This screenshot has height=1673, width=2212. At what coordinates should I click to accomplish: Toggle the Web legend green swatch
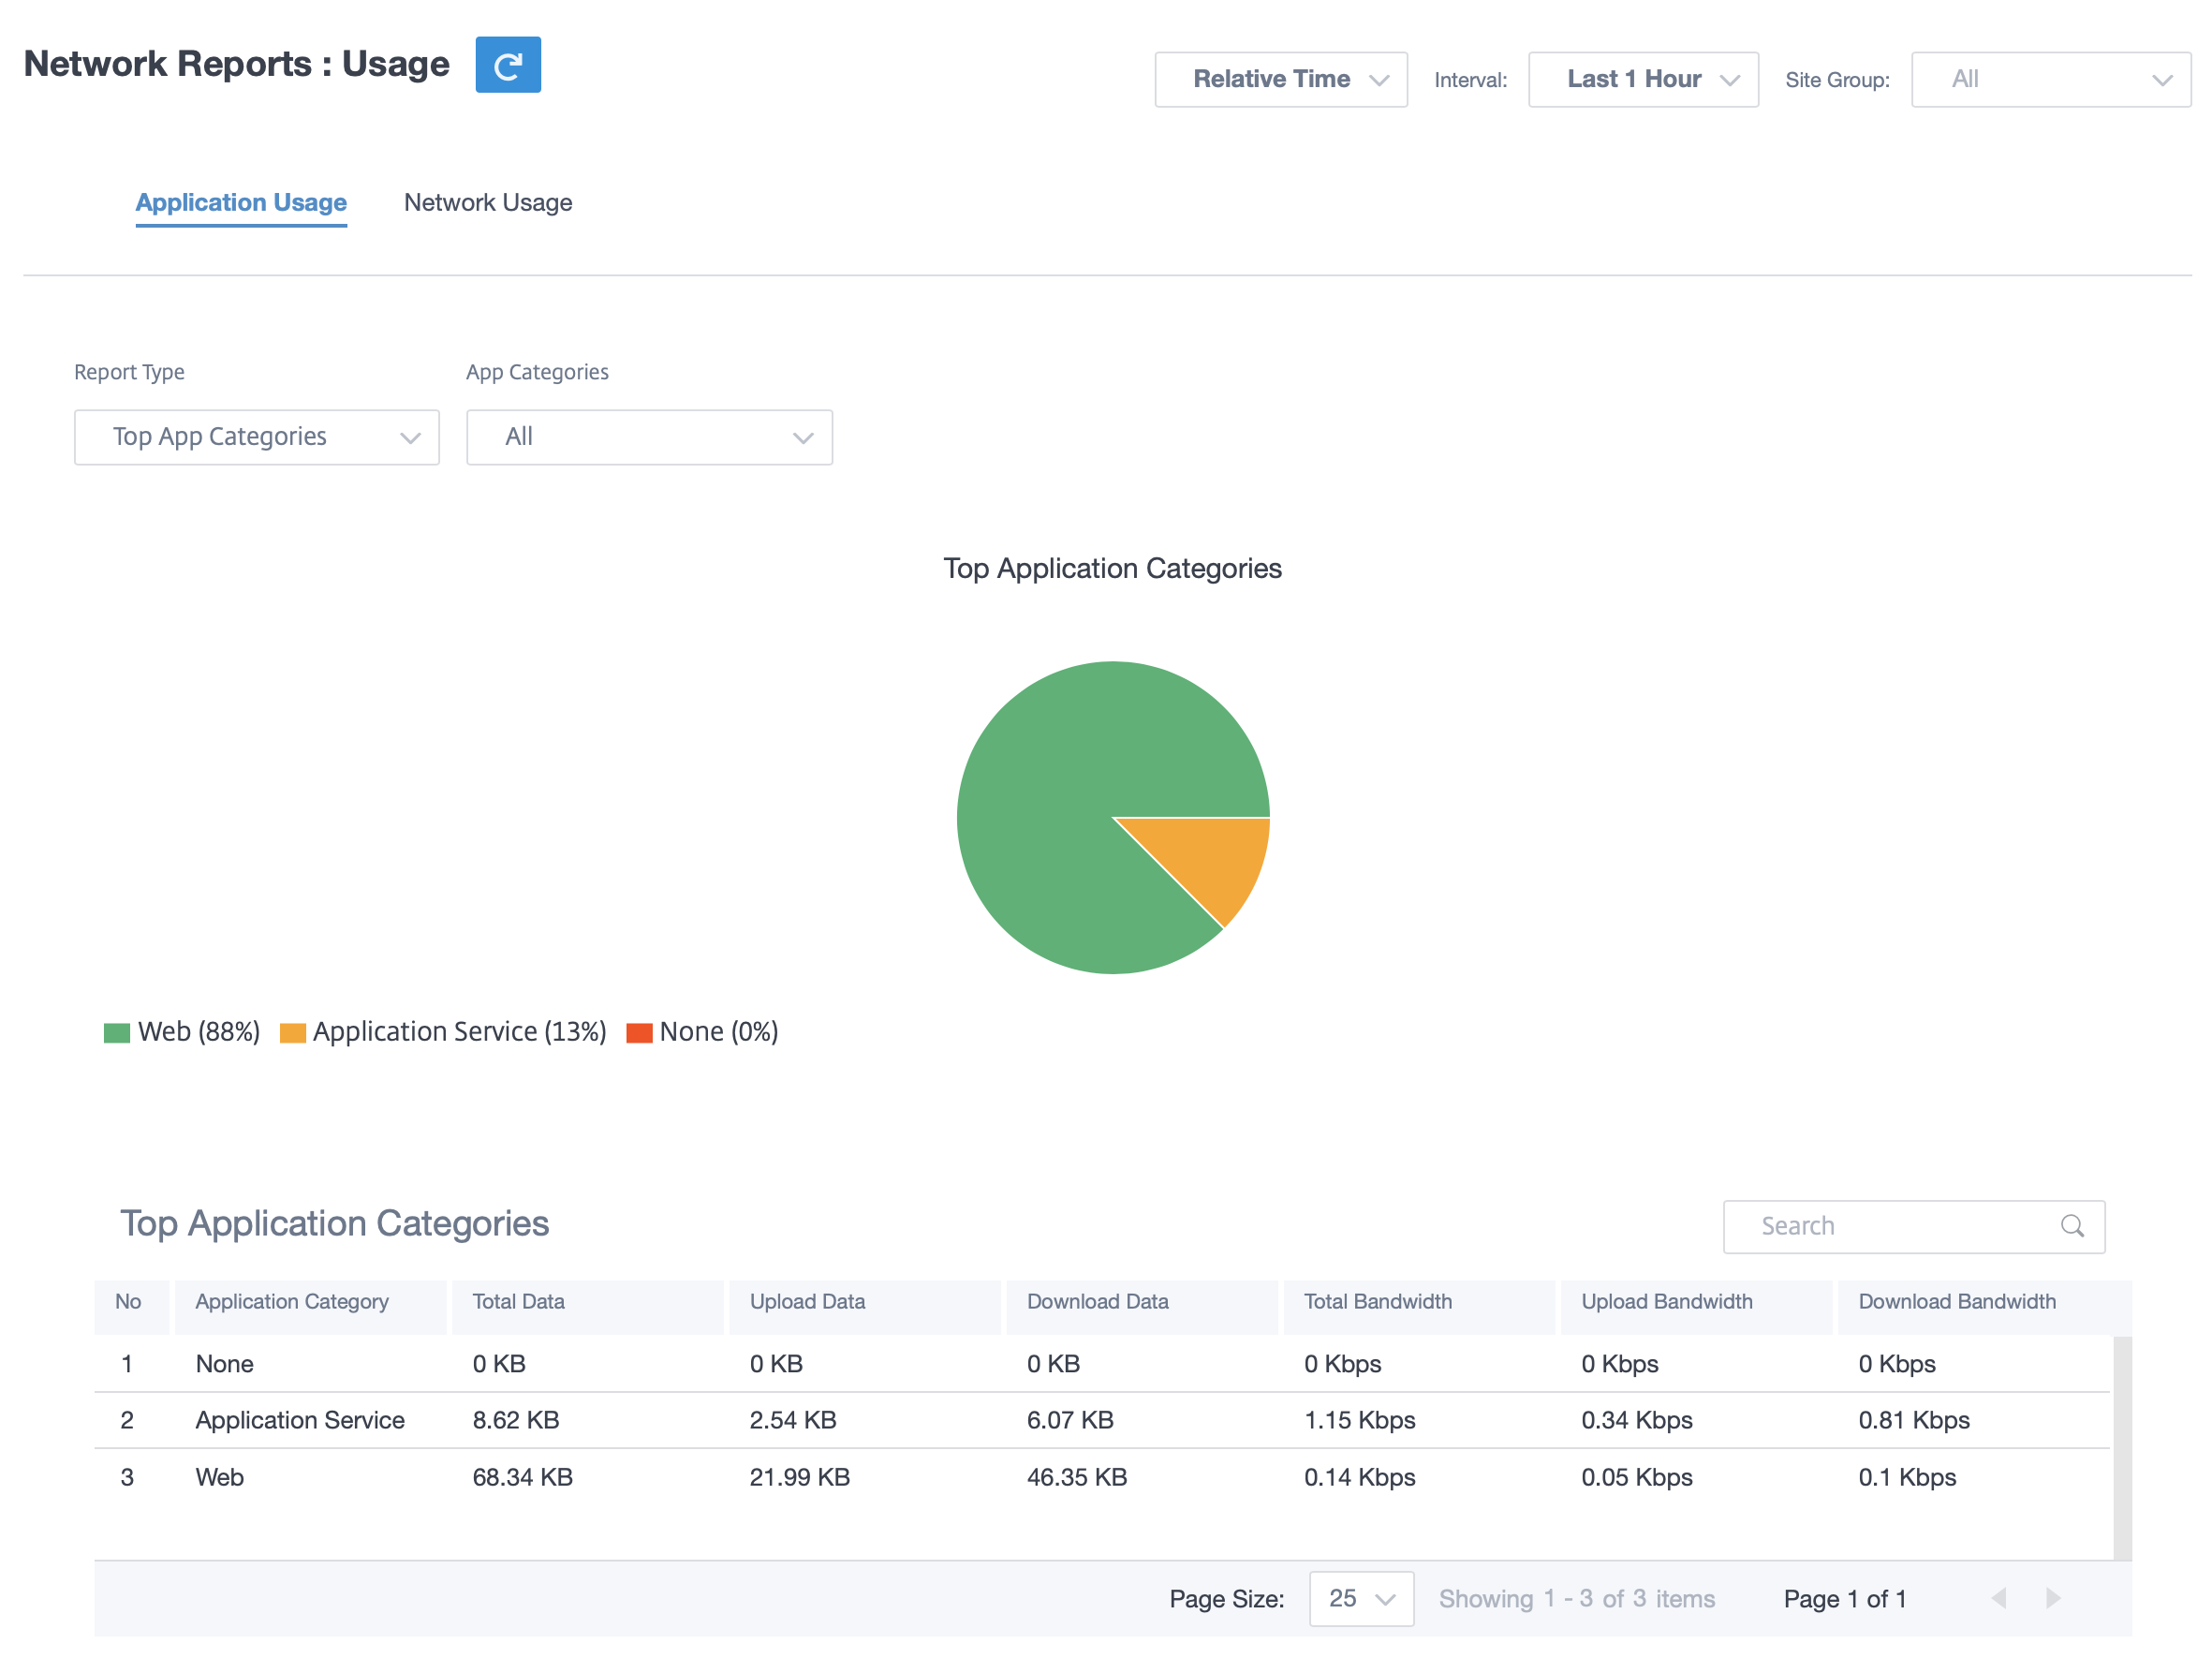[x=117, y=1033]
